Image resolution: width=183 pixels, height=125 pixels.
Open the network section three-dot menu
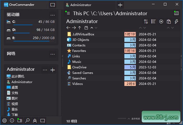(53, 54)
